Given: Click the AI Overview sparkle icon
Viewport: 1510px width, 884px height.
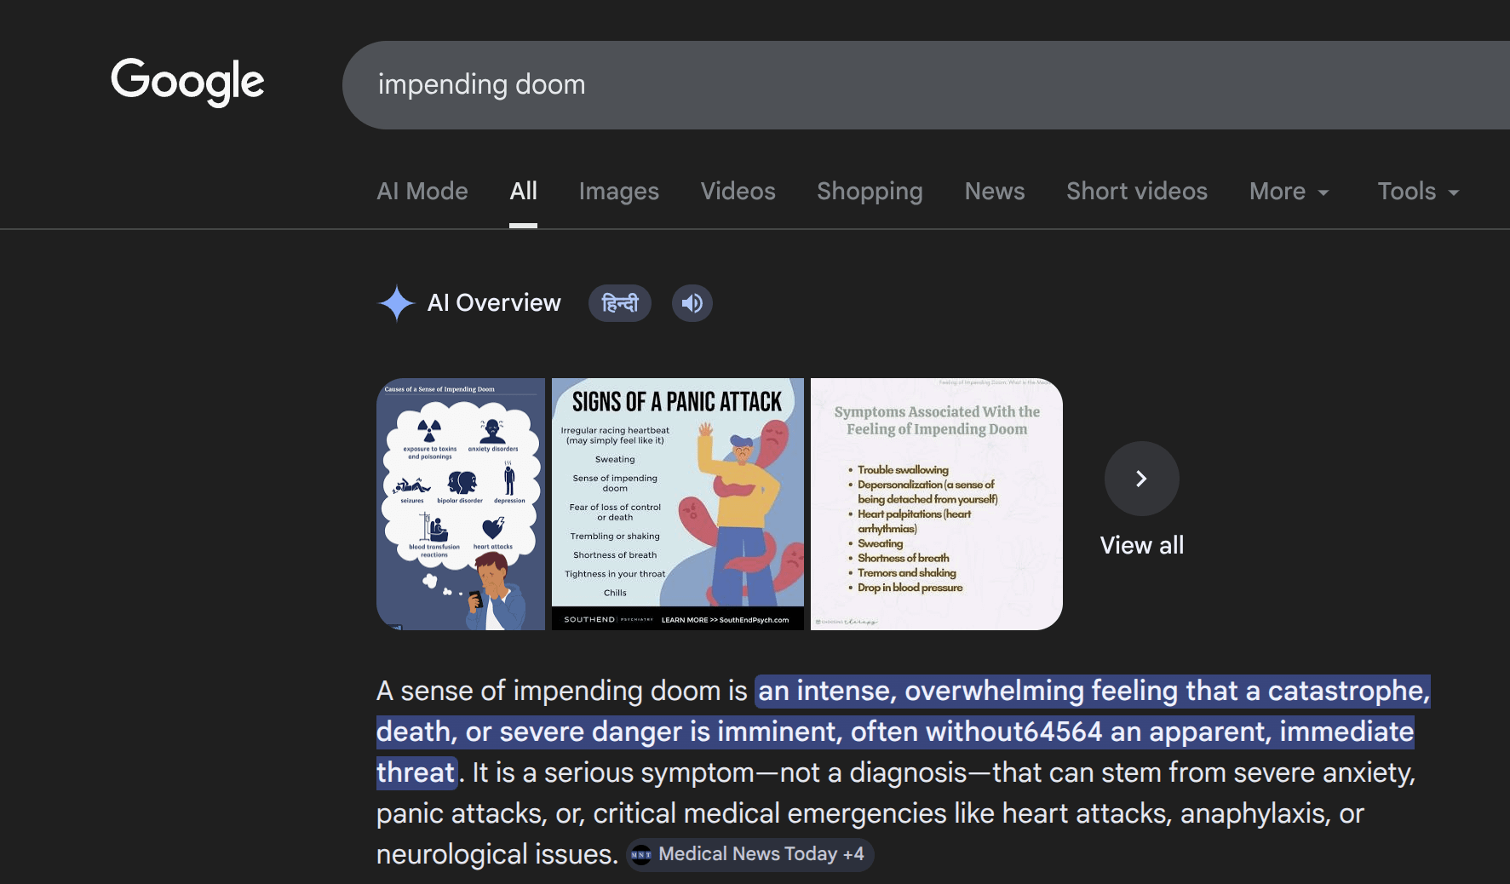Looking at the screenshot, I should click(396, 303).
